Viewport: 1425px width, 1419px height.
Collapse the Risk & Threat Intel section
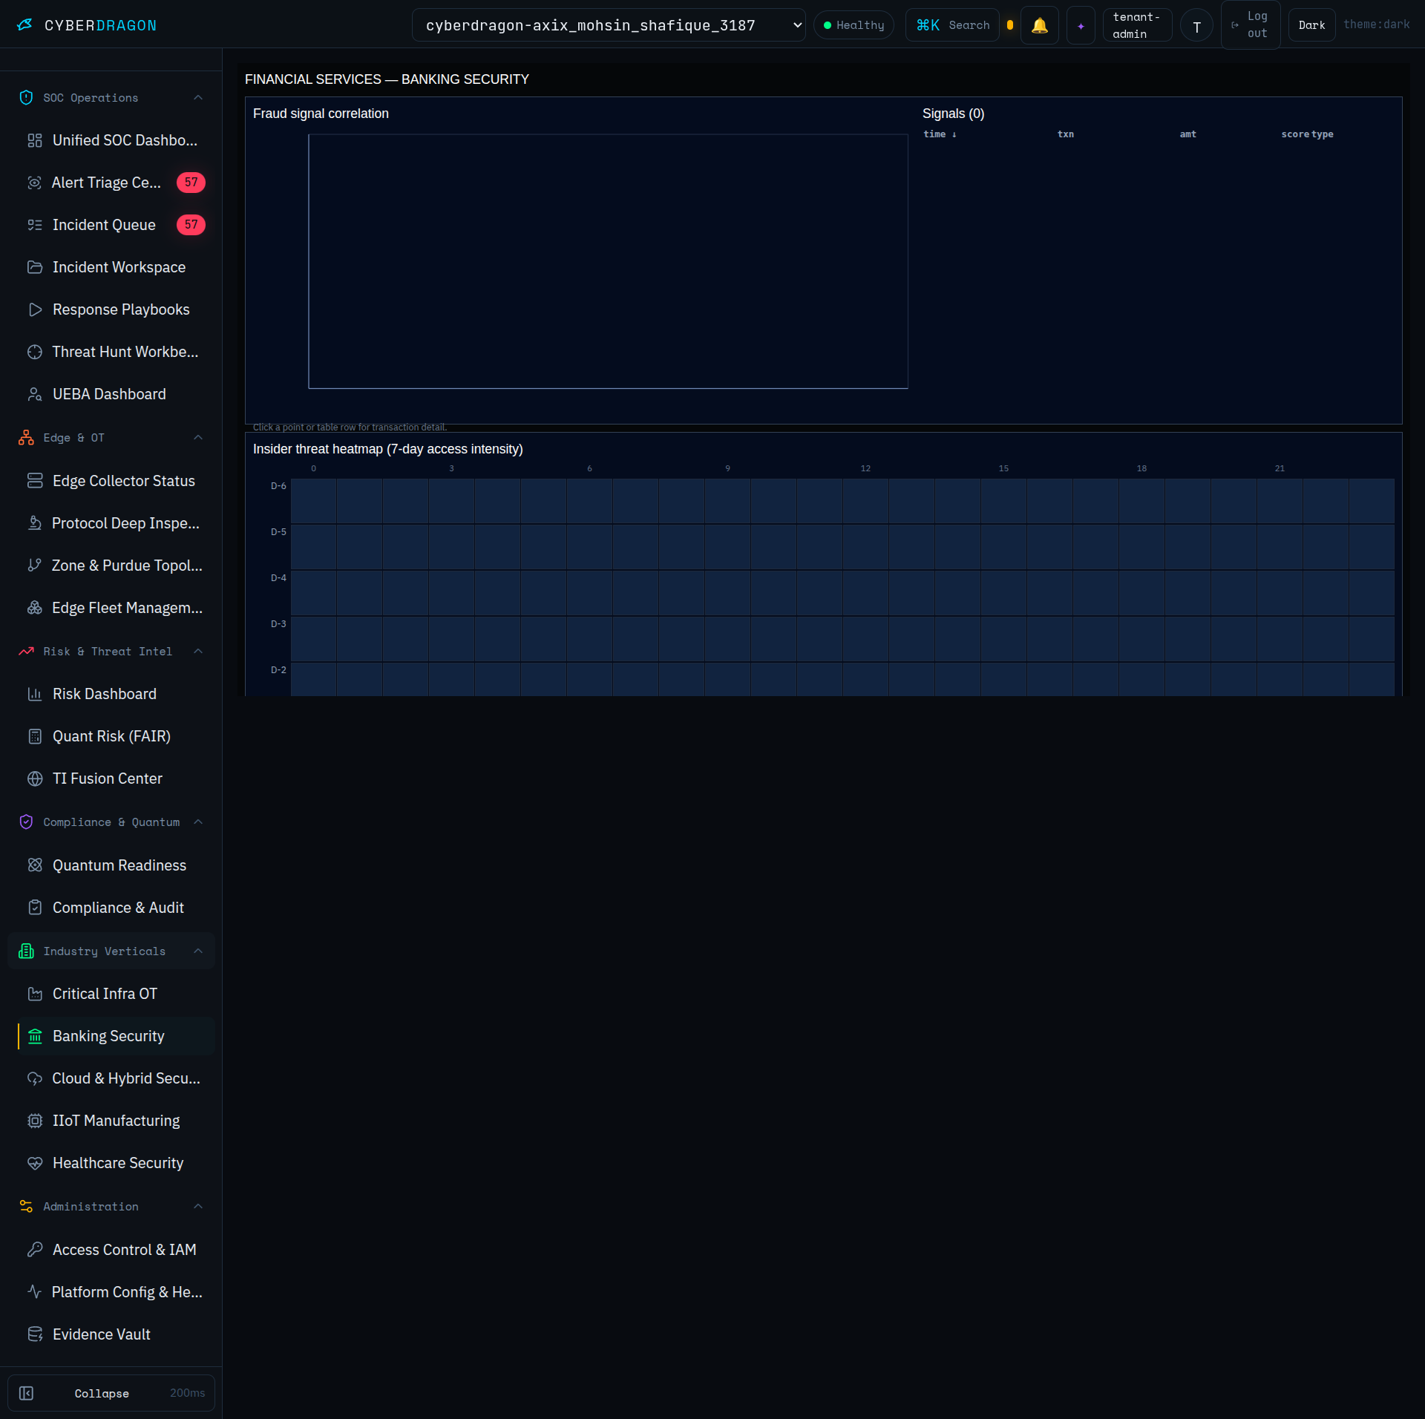click(198, 652)
